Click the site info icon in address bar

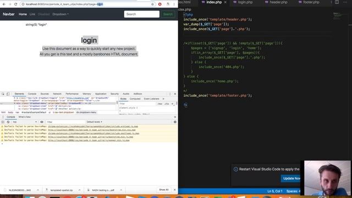[x=23, y=4]
